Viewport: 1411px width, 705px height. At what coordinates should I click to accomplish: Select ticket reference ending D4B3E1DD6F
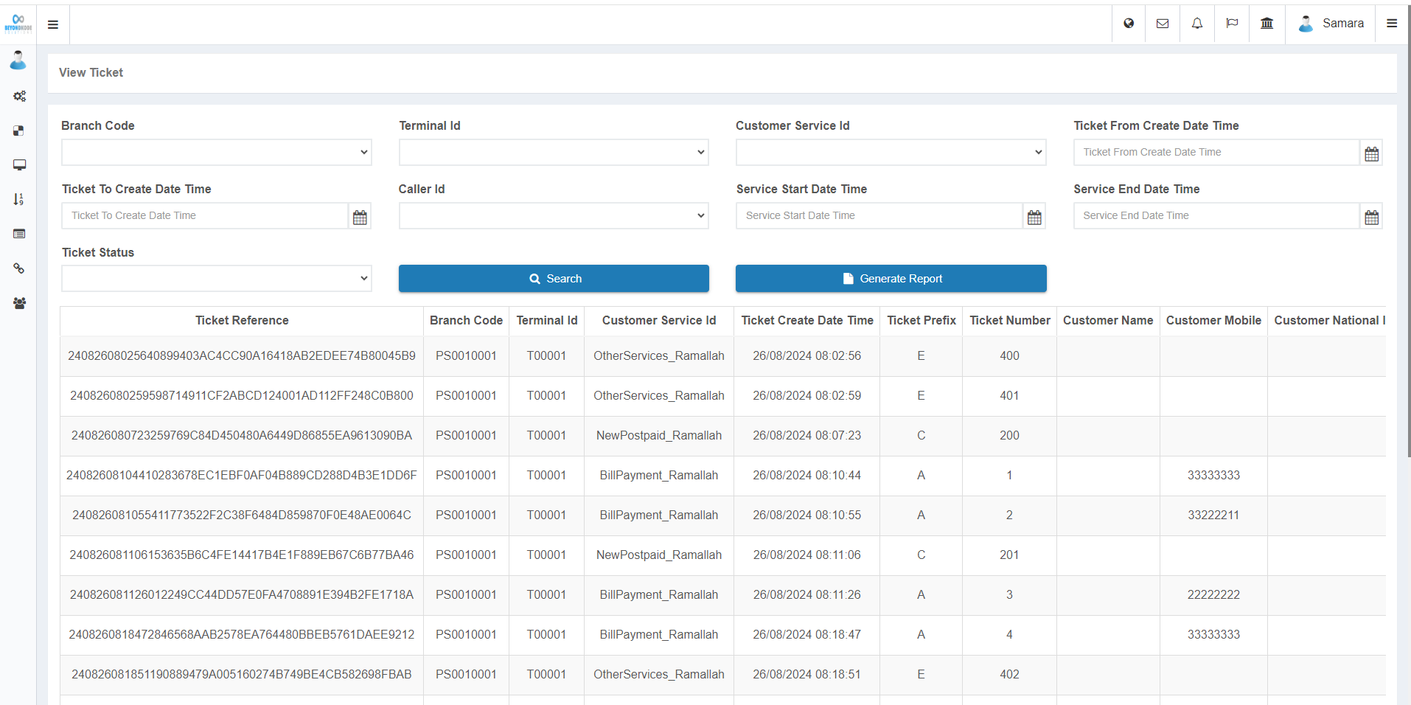tap(242, 476)
